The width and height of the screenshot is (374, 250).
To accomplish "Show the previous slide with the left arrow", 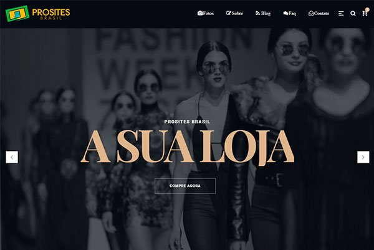I will (12, 157).
